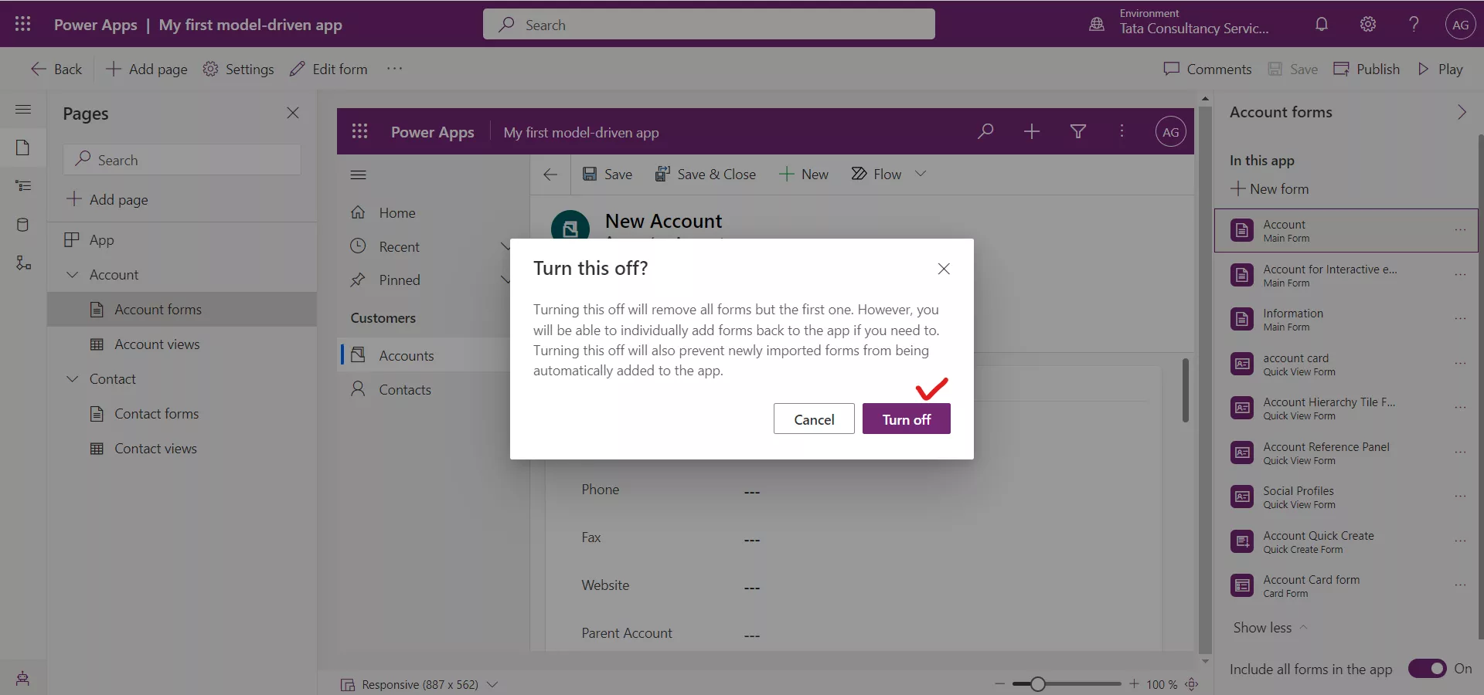Confirm with the Turn off button

pyautogui.click(x=907, y=419)
